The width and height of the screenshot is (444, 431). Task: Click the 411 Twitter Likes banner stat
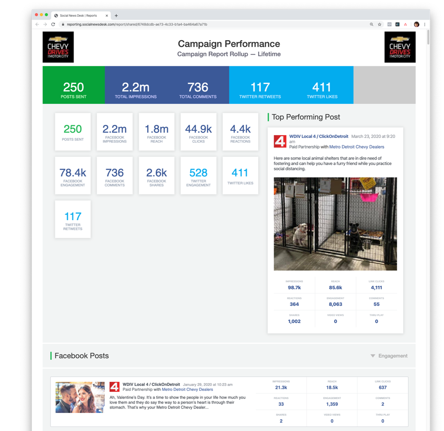(322, 90)
